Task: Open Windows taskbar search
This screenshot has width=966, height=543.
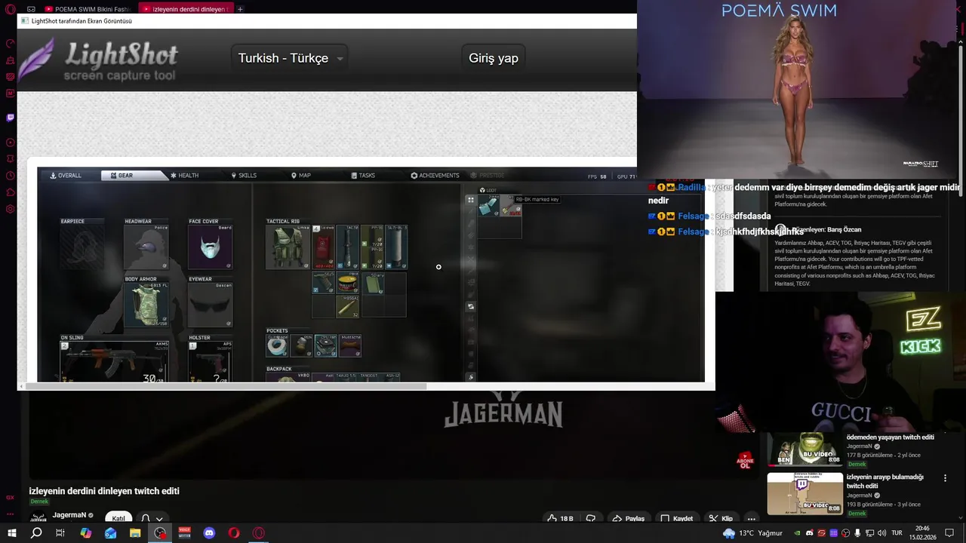Action: tap(35, 532)
